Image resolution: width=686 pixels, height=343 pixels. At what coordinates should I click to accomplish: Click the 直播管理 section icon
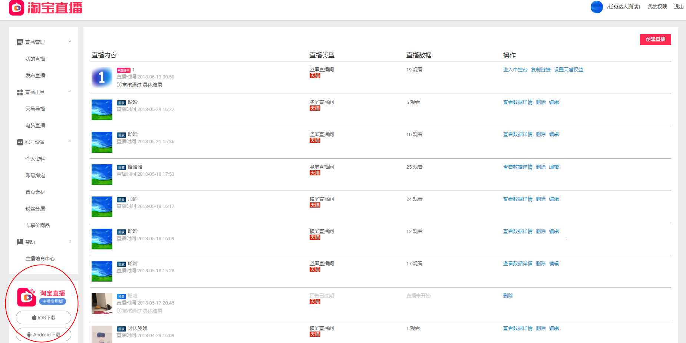coord(20,42)
